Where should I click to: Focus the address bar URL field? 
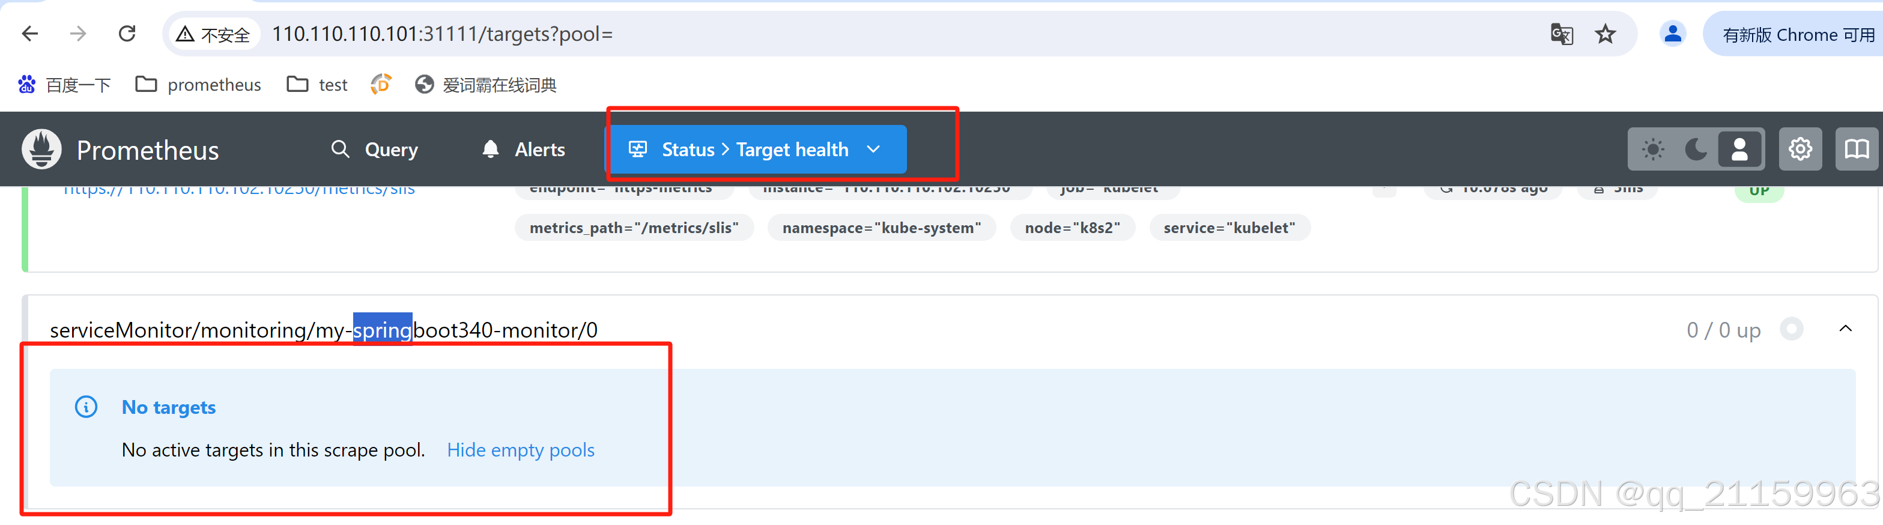click(x=899, y=34)
